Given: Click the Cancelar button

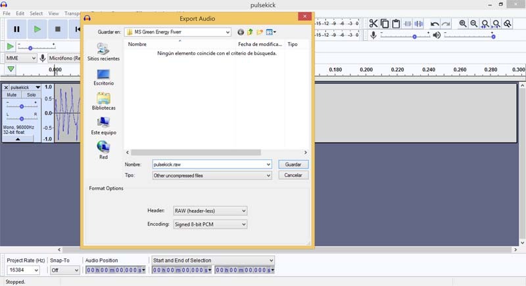Looking at the screenshot, I should pos(293,175).
